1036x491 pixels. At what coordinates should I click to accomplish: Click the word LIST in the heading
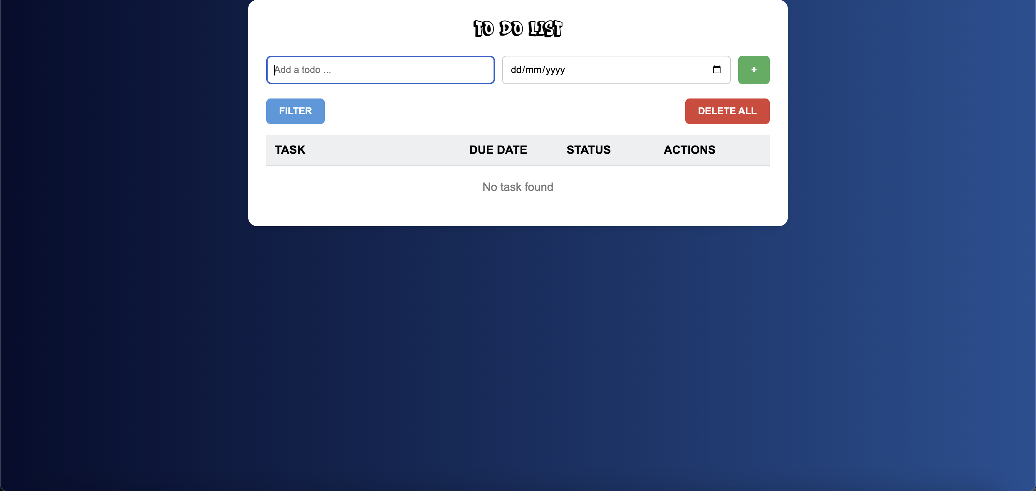coord(545,28)
